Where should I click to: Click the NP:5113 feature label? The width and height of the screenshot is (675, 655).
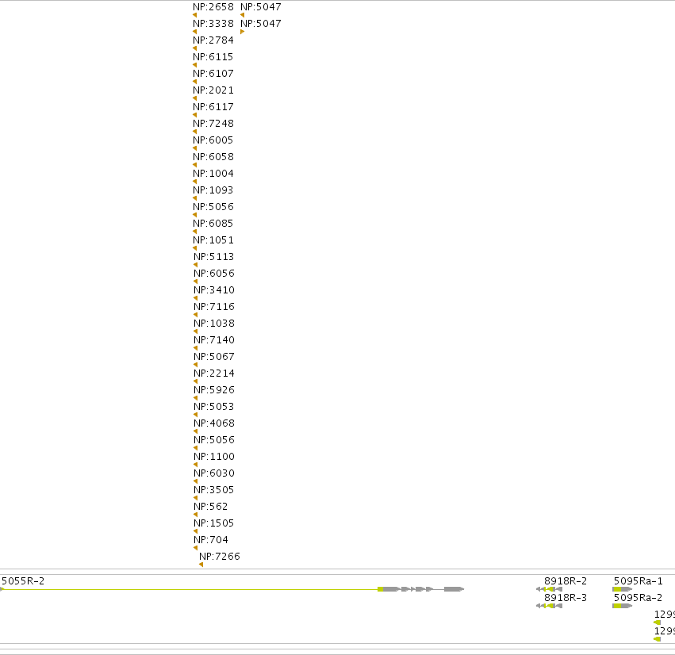tap(214, 257)
